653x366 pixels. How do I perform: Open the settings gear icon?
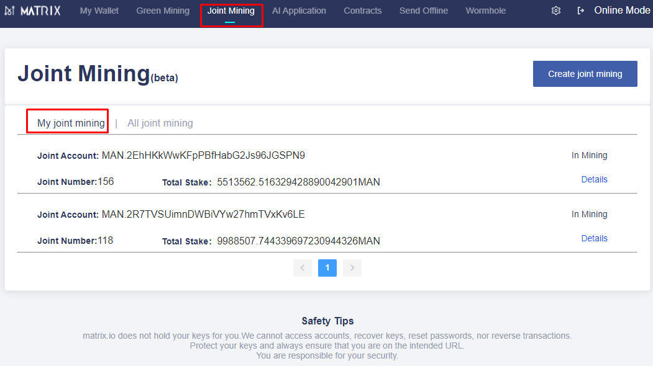pos(556,11)
